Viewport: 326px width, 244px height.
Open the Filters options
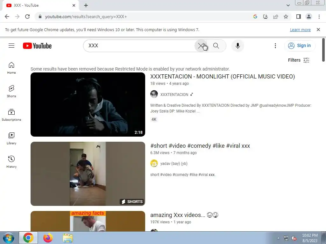point(299,60)
